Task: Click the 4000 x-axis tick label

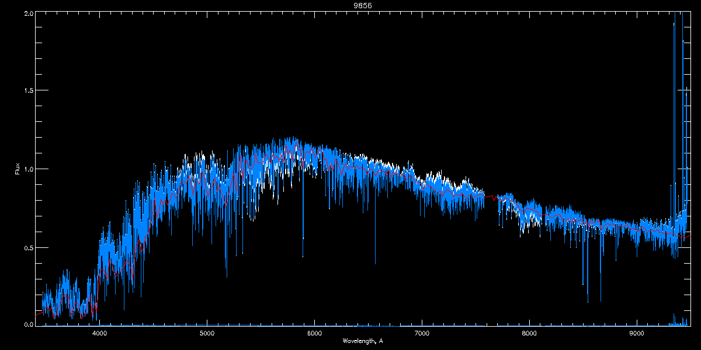Action: pos(99,334)
